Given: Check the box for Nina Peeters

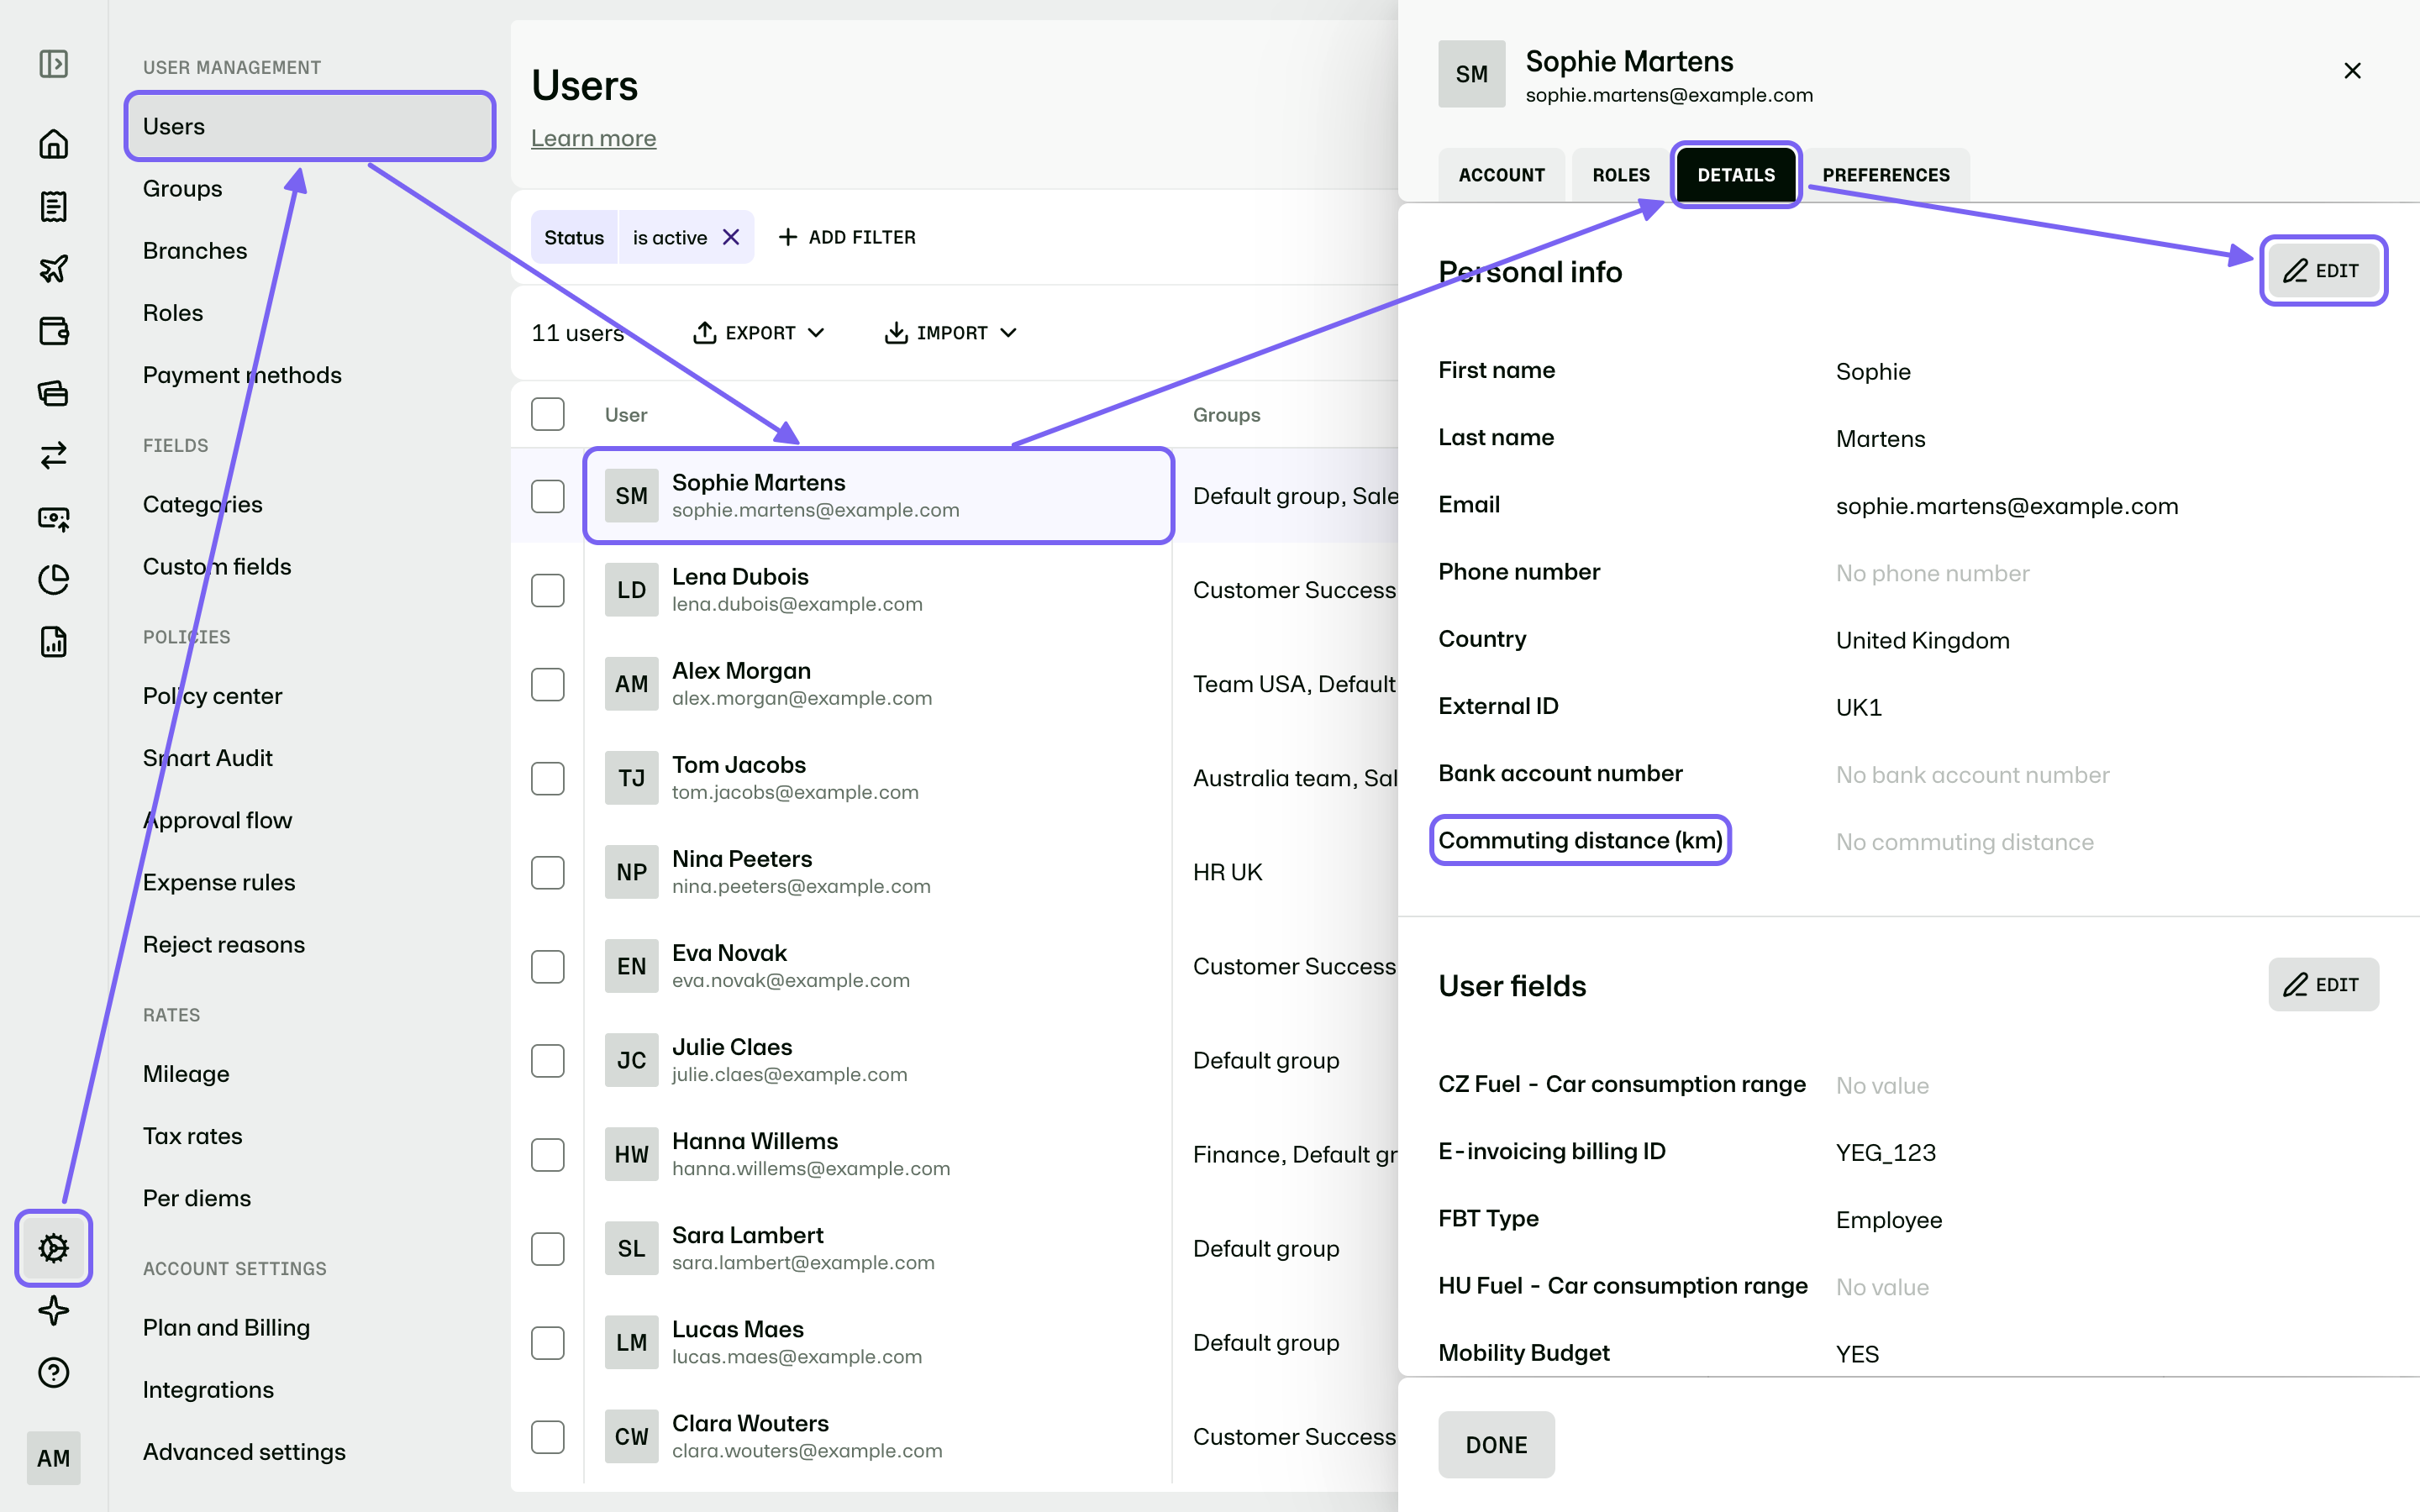Looking at the screenshot, I should [547, 872].
